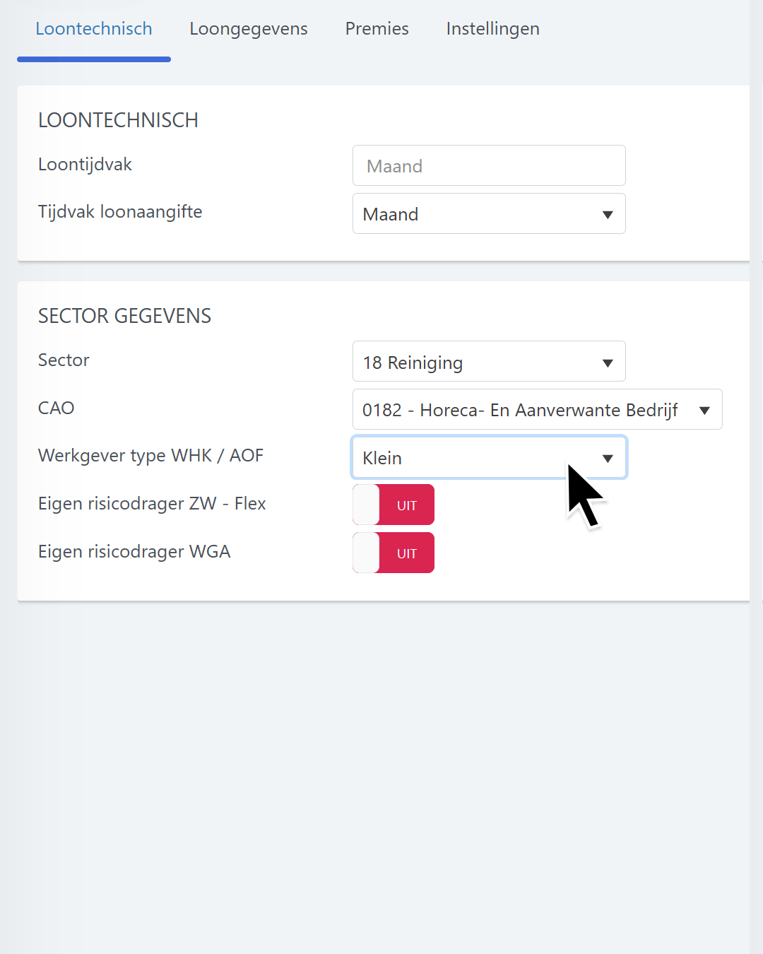The height and width of the screenshot is (954, 763).
Task: Open the Loontechnisch tab
Action: point(94,29)
